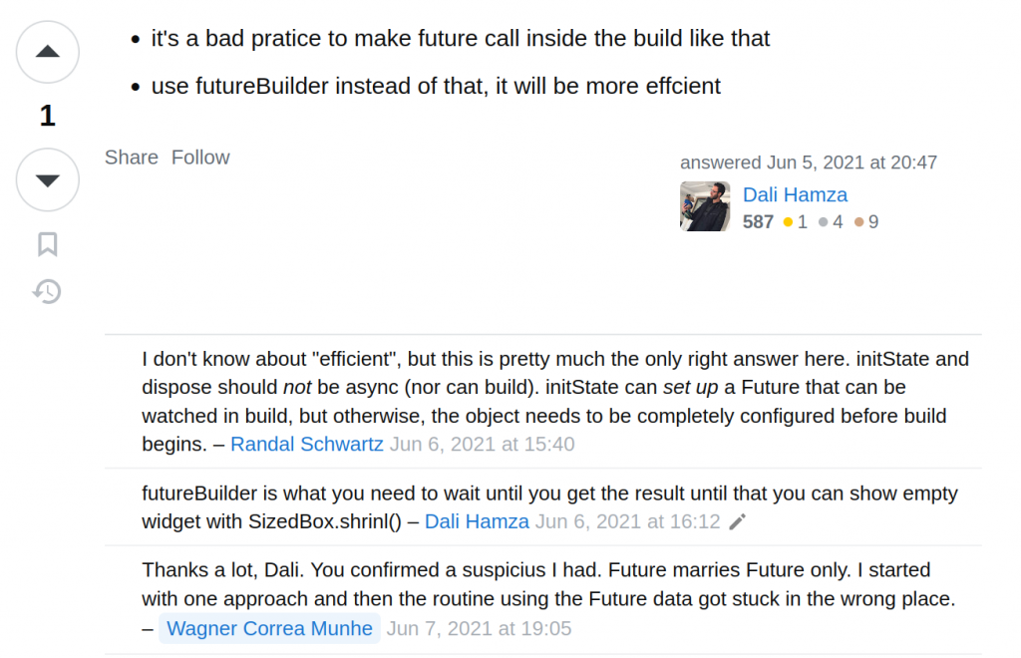Click the answer's vote count of 1

coord(47,117)
